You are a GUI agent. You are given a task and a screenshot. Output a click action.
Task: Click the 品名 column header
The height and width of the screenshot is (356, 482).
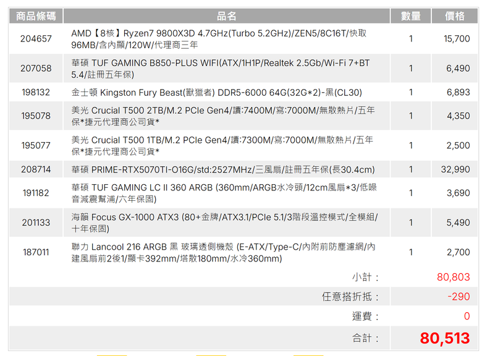click(x=227, y=16)
